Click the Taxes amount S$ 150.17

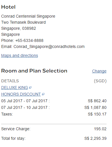tap(97, 114)
